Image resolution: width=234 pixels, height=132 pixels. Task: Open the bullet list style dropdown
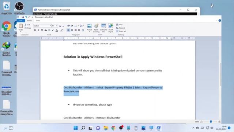click(x=78, y=26)
